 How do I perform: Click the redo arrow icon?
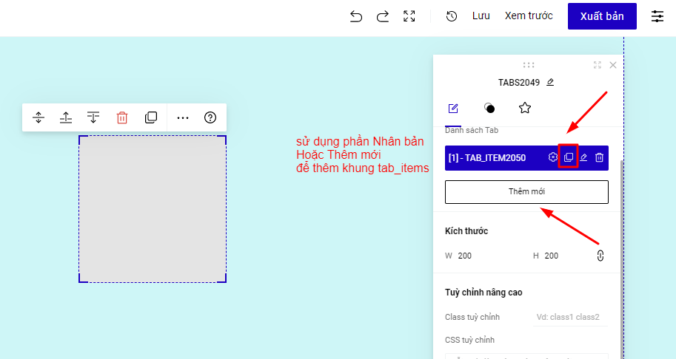[383, 16]
